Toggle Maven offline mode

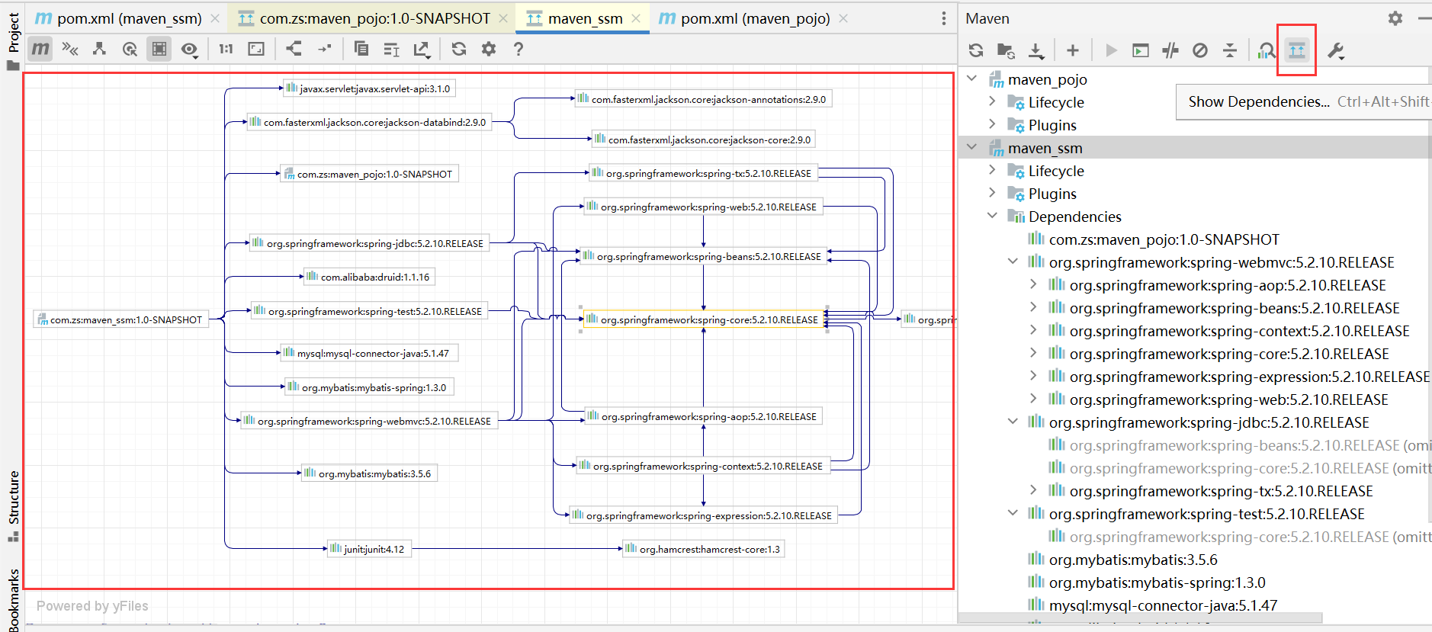[x=1170, y=50]
